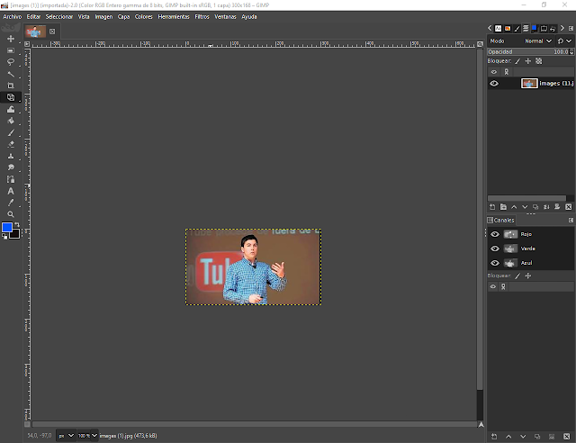Add a mask to the layer

[557, 207]
